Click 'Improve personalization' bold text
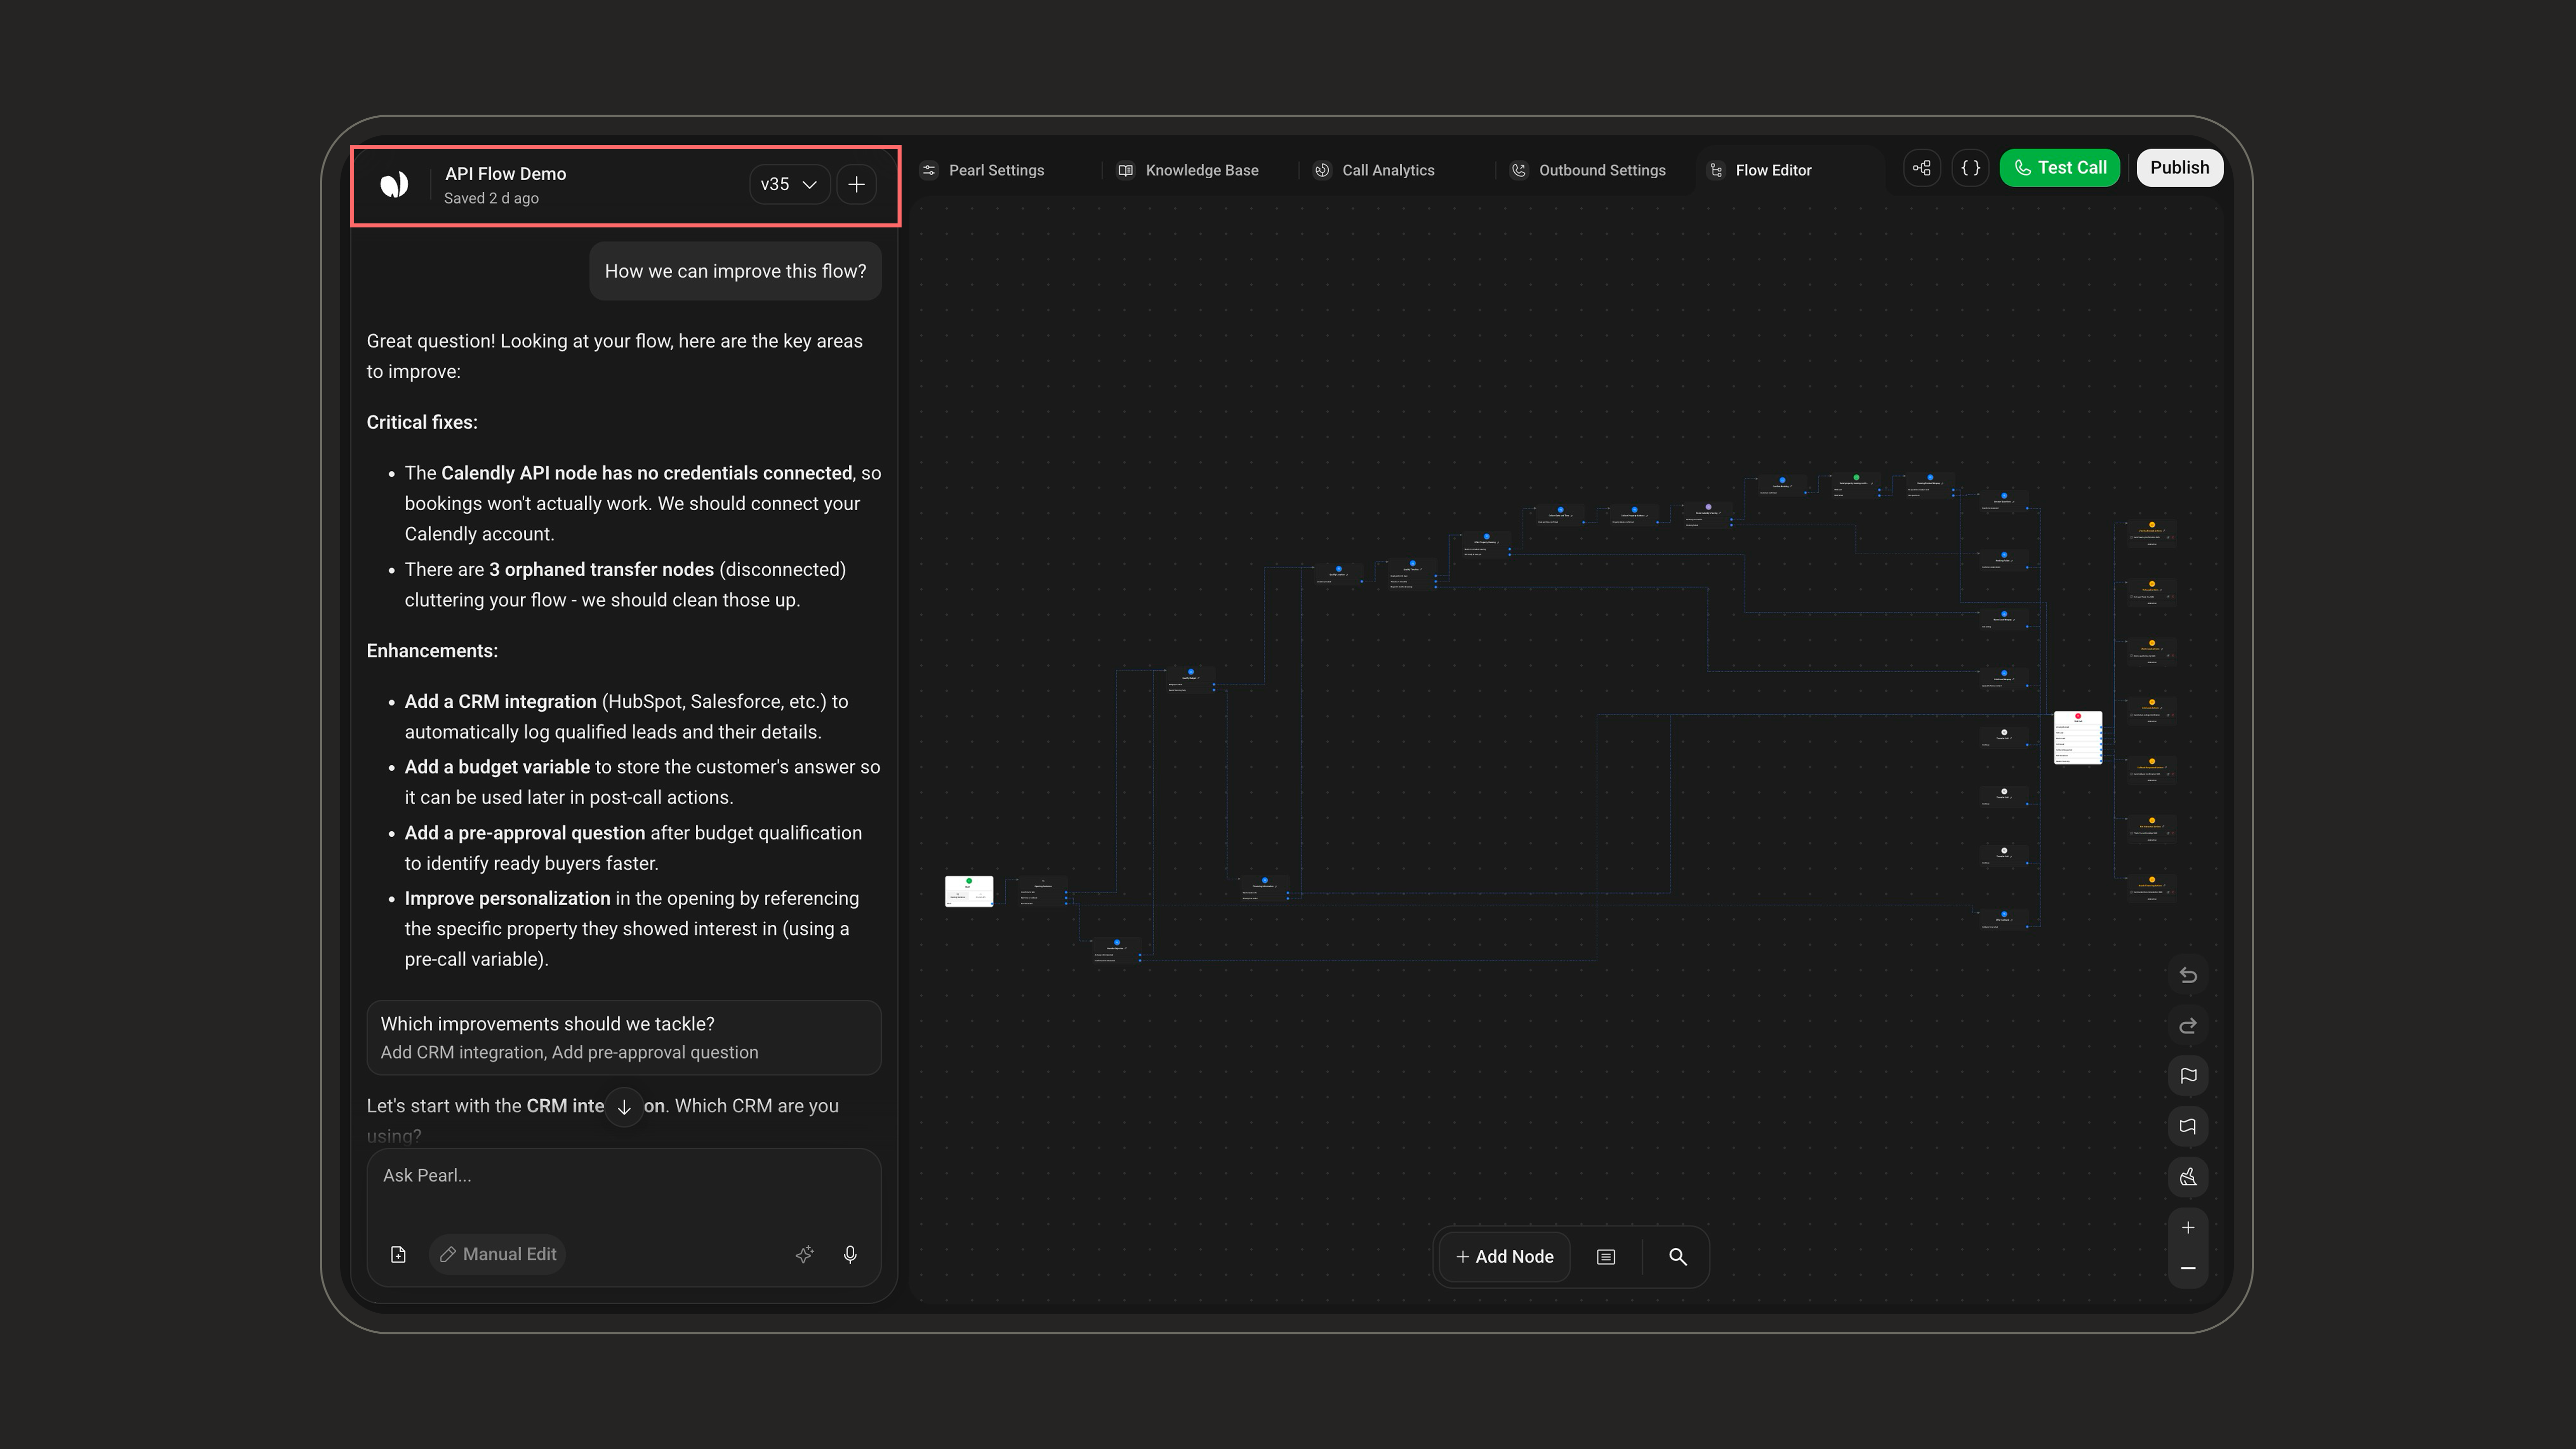Screen dimensions: 2576x1449 click(x=507, y=899)
